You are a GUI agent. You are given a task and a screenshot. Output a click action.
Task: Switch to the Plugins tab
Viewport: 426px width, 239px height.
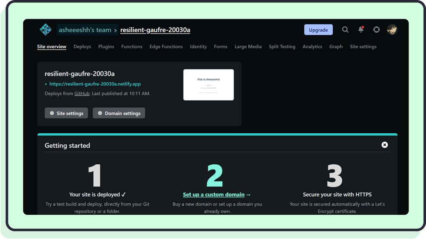pos(106,47)
